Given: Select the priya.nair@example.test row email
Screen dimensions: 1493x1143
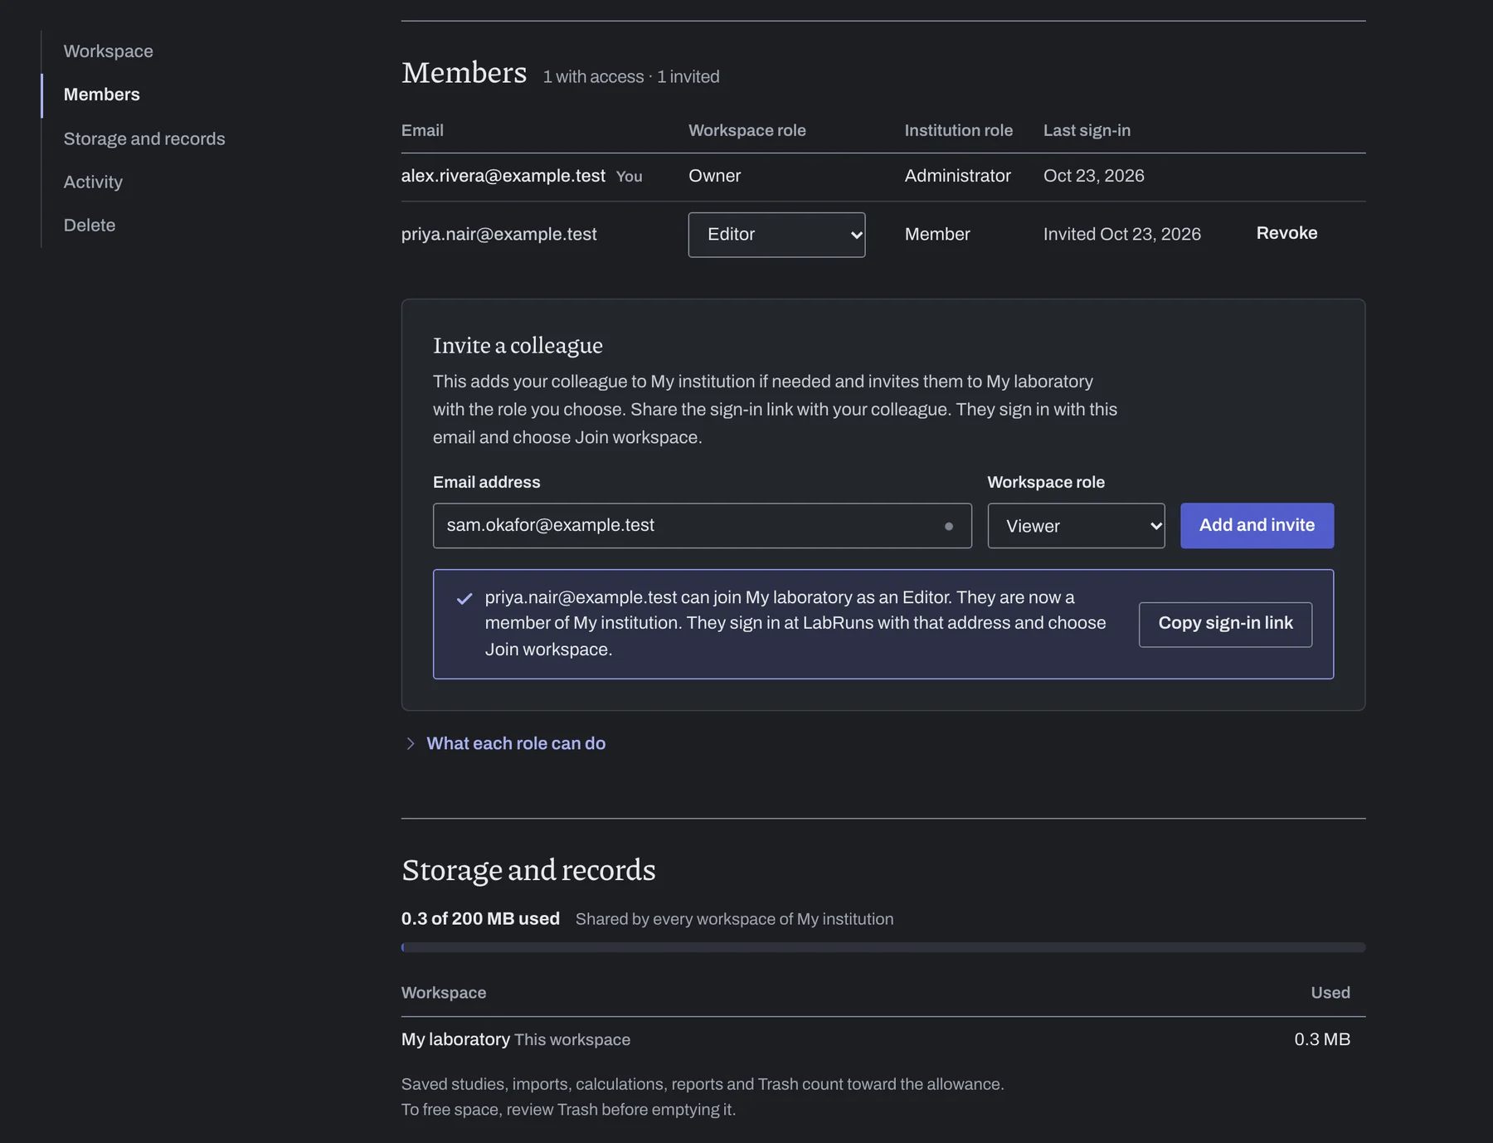Looking at the screenshot, I should pyautogui.click(x=499, y=235).
